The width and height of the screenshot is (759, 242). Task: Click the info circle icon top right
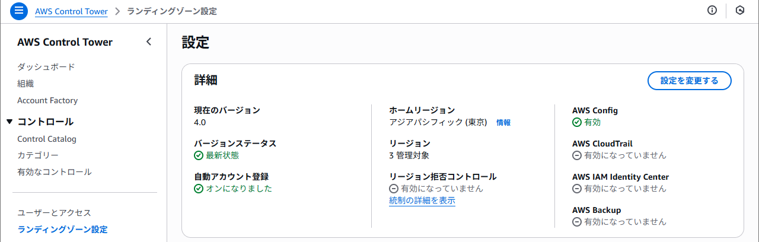712,11
